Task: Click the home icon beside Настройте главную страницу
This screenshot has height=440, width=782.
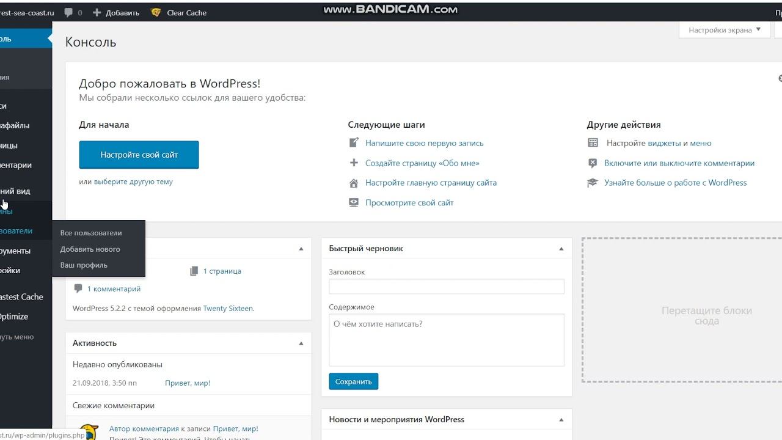Action: 353,183
